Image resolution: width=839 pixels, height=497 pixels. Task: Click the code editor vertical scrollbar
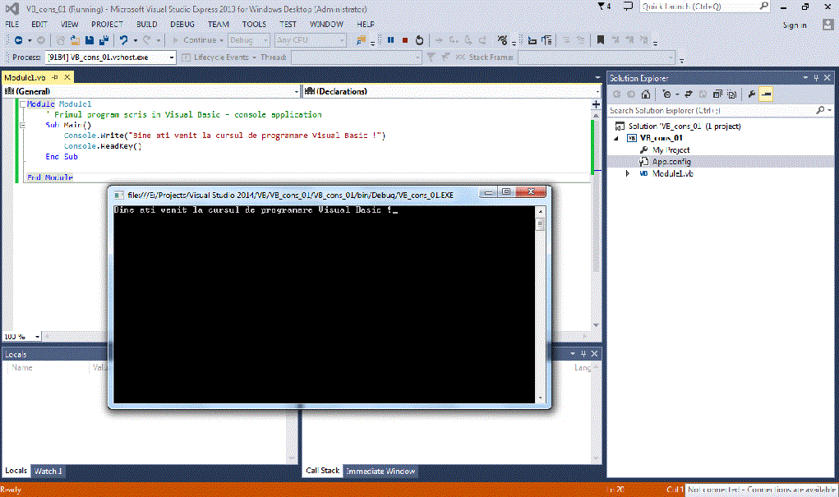[596, 220]
